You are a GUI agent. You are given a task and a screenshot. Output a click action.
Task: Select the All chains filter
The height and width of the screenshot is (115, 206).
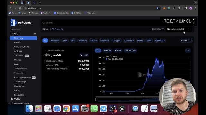click(x=45, y=41)
